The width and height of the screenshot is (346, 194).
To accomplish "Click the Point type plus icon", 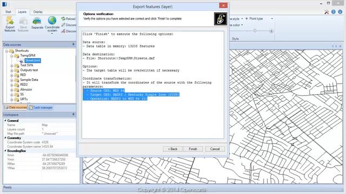I will [x=247, y=18].
